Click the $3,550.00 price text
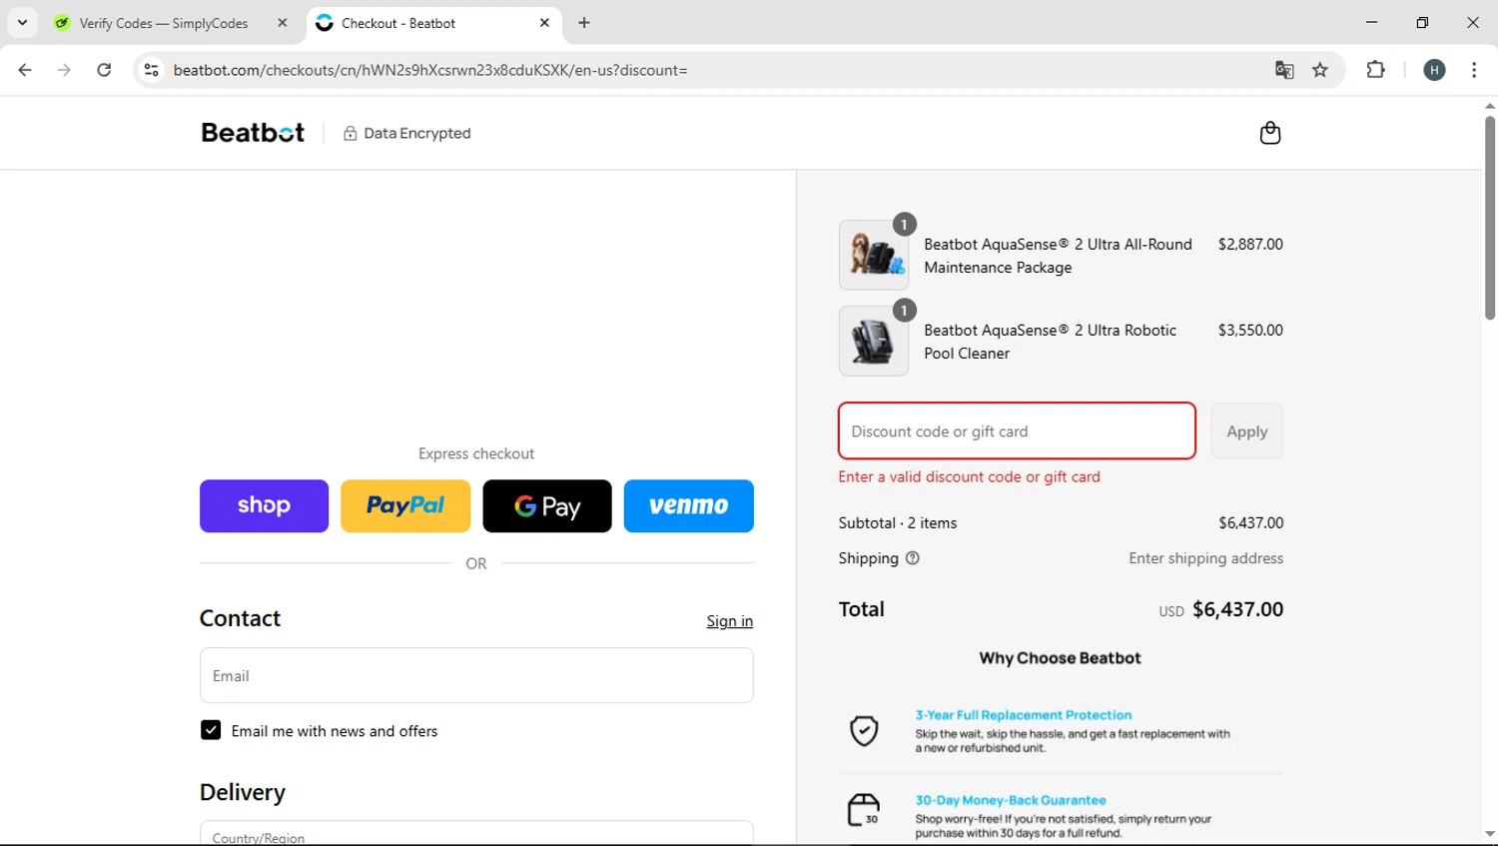This screenshot has height=846, width=1498. point(1250,330)
